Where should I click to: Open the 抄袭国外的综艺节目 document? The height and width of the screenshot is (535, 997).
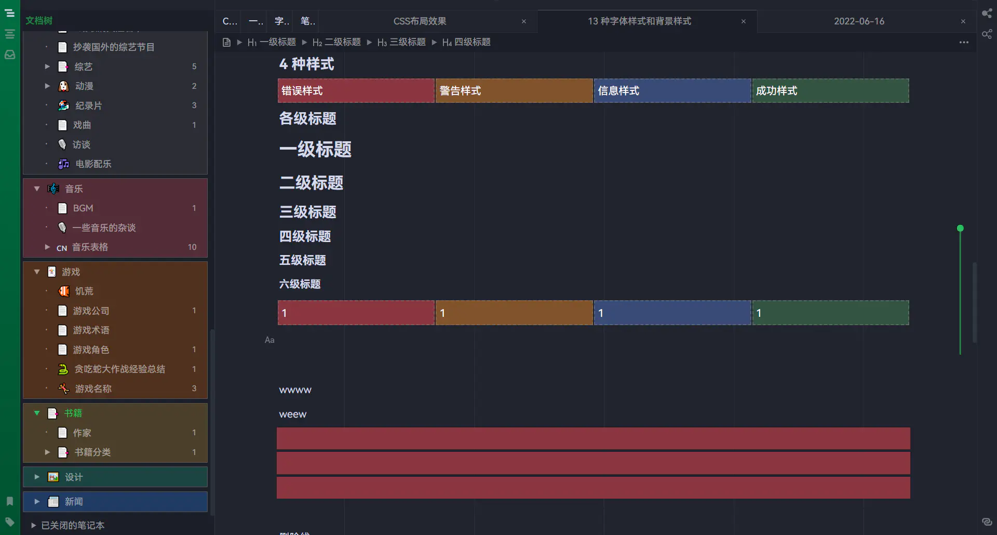coord(114,47)
